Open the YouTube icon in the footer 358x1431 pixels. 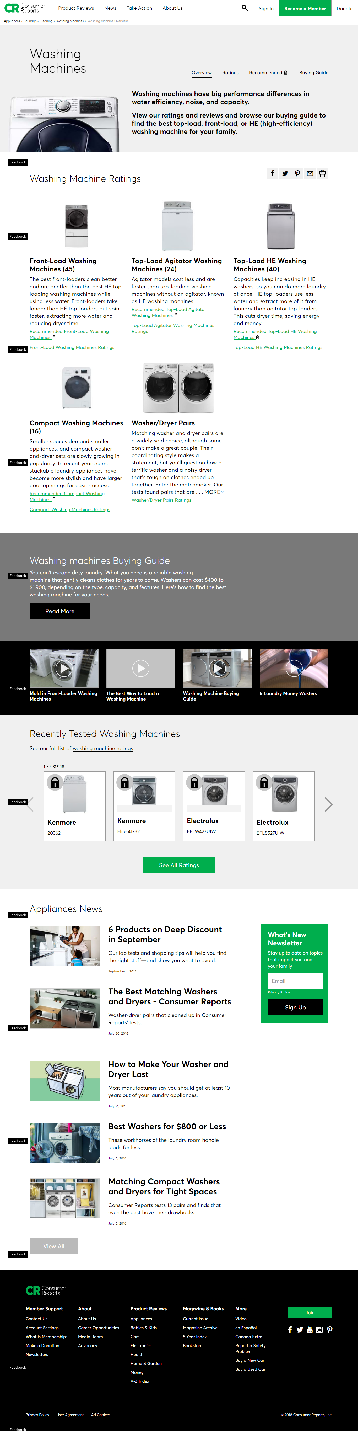tap(309, 1329)
